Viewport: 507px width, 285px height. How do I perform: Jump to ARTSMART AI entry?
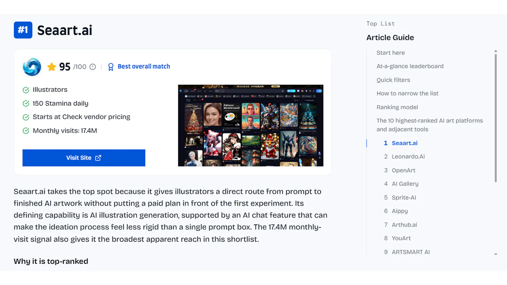coord(411,252)
